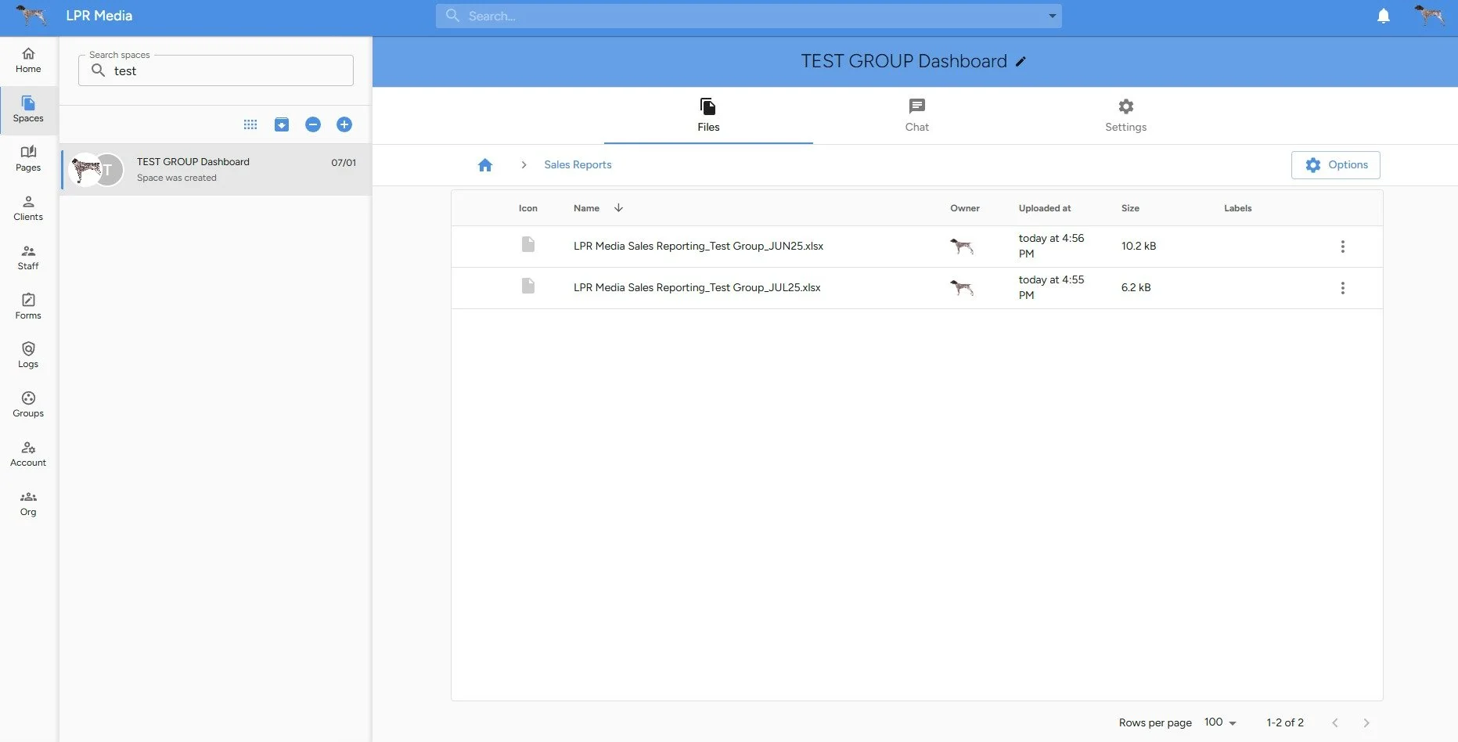This screenshot has width=1458, height=742.
Task: Click the Icon column header
Action: click(528, 208)
